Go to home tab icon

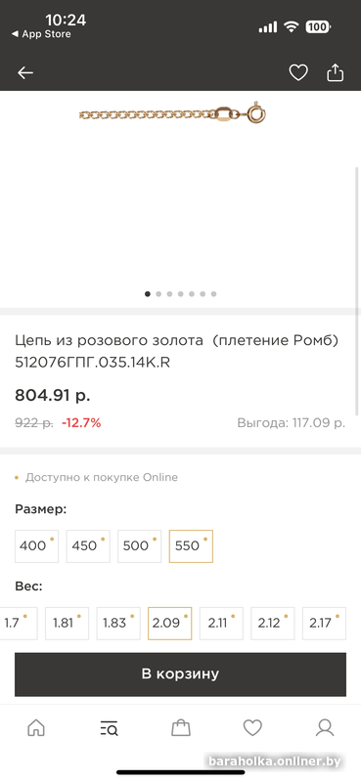click(x=36, y=728)
